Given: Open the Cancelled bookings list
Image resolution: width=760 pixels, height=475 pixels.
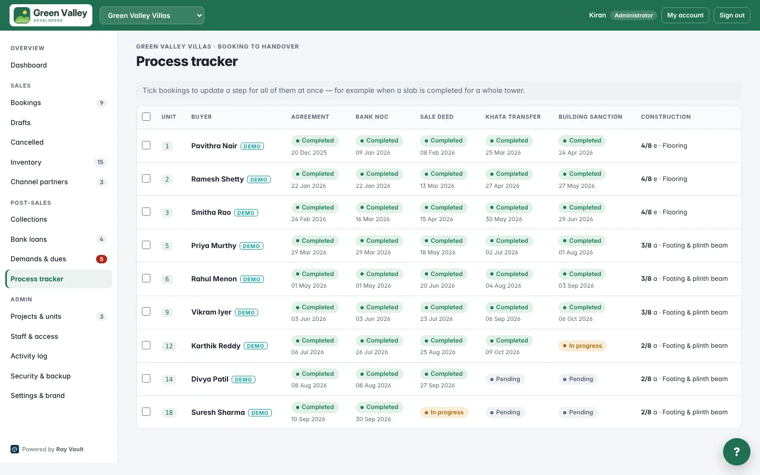Looking at the screenshot, I should (59, 142).
